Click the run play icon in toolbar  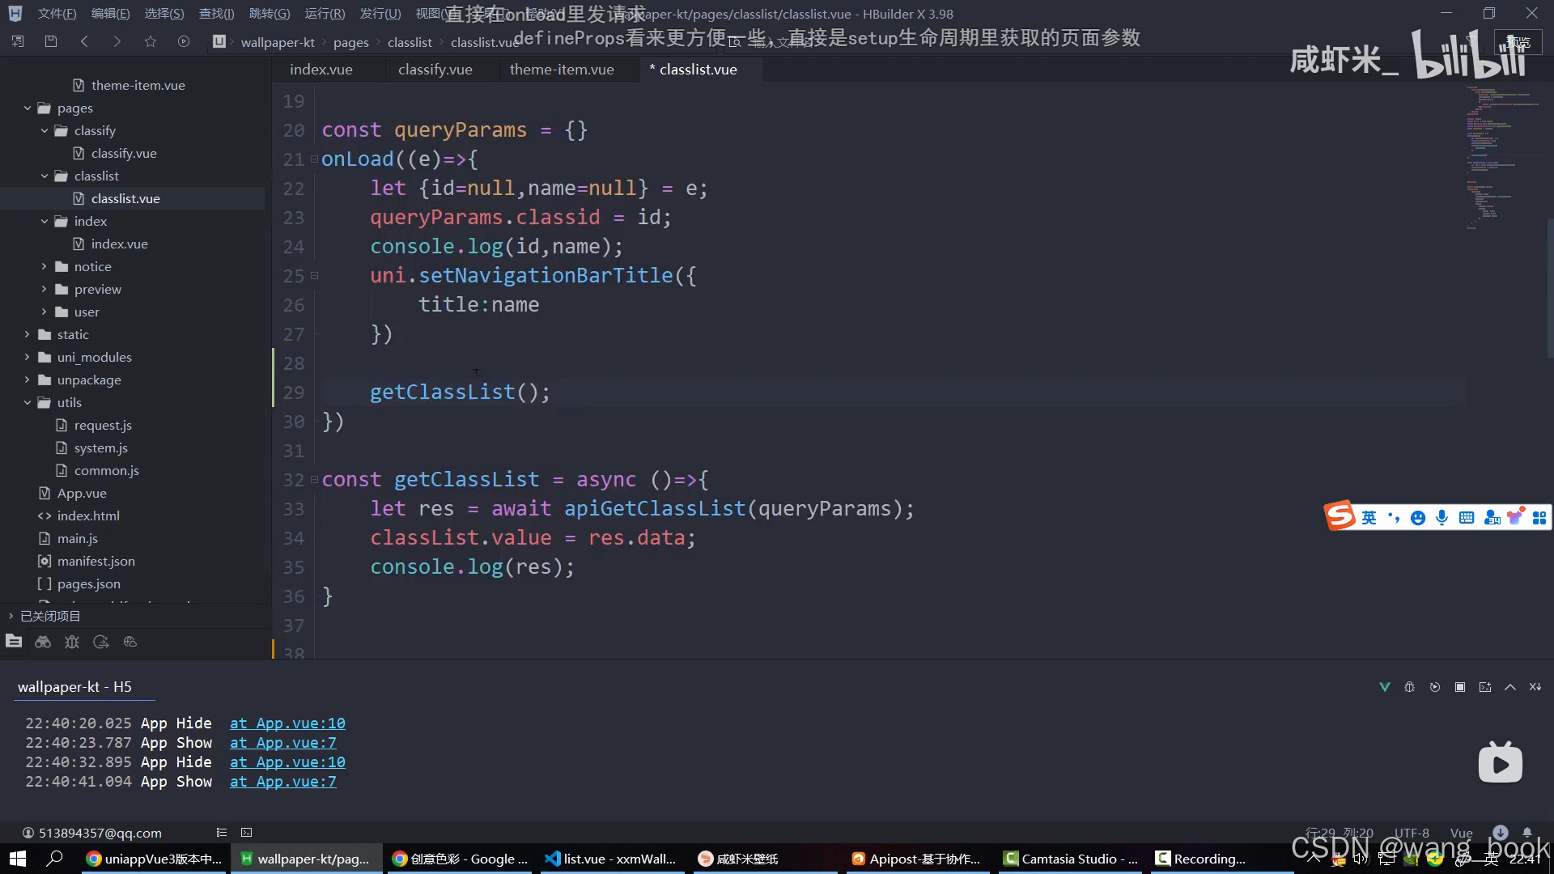184,41
